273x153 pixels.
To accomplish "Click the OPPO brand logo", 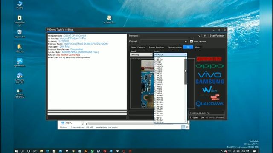I will tap(209, 66).
